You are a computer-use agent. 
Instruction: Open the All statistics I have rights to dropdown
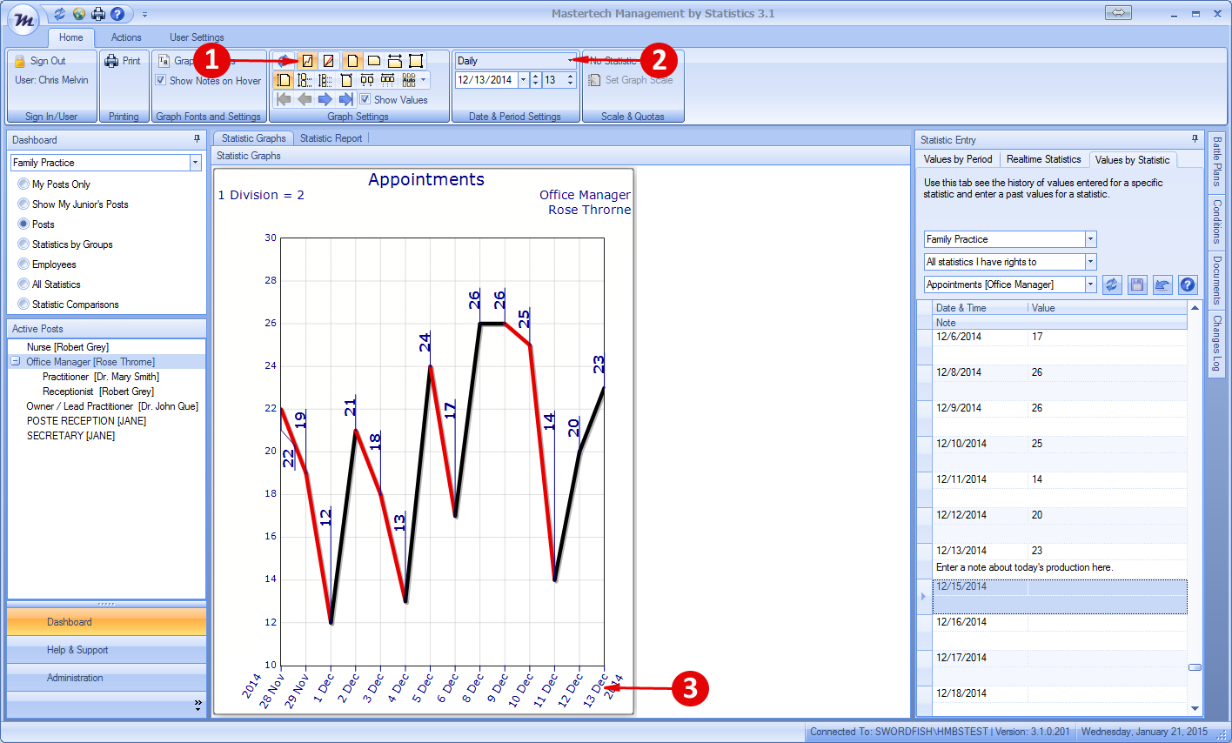point(1090,262)
